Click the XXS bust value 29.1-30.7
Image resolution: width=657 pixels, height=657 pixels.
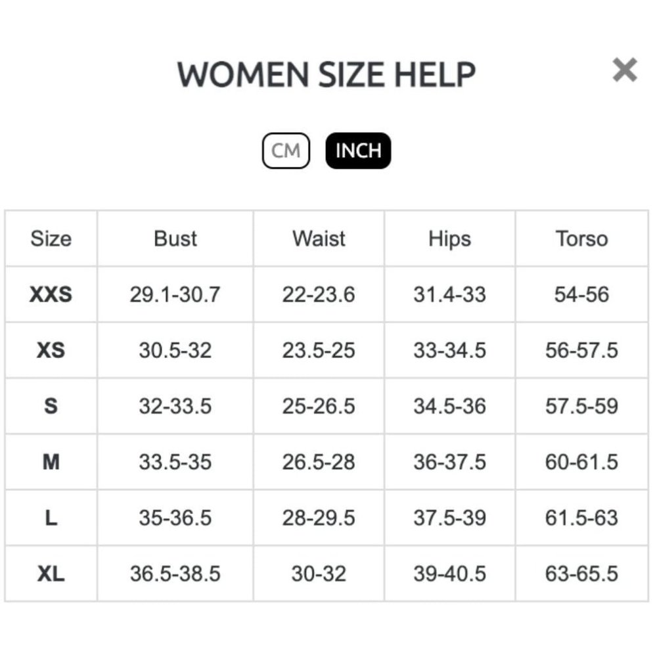(x=175, y=294)
